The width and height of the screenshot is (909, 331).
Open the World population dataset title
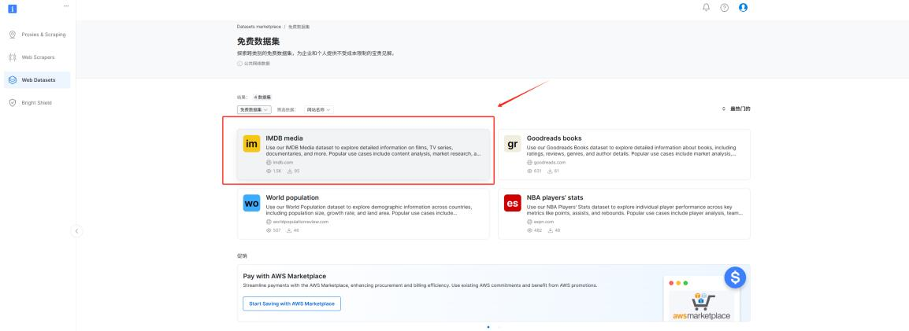292,197
